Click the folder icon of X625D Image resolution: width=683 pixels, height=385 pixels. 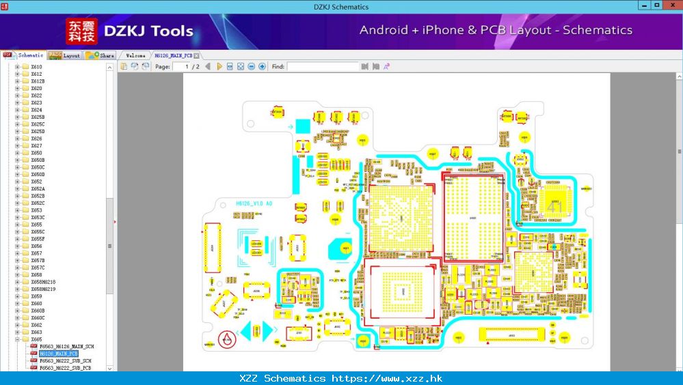[x=26, y=131]
